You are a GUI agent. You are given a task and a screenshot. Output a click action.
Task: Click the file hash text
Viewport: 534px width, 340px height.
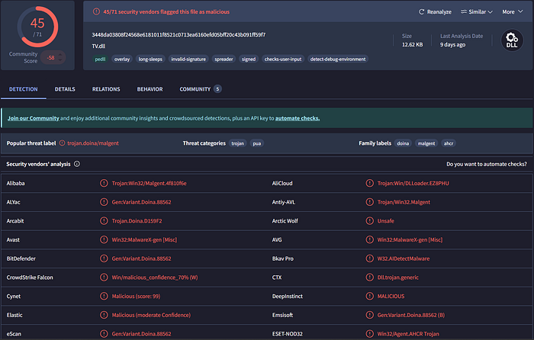tap(179, 35)
